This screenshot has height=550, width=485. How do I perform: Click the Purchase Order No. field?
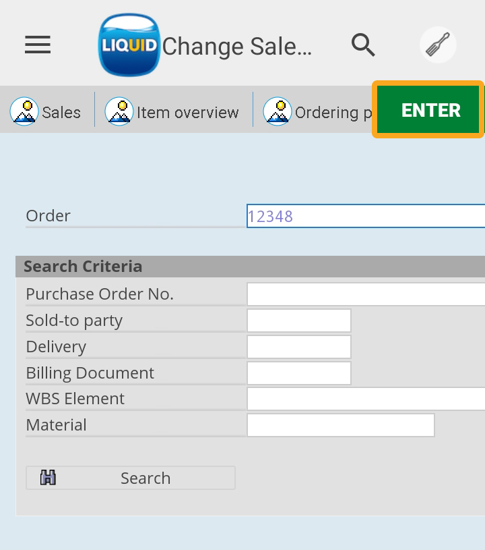coord(366,294)
